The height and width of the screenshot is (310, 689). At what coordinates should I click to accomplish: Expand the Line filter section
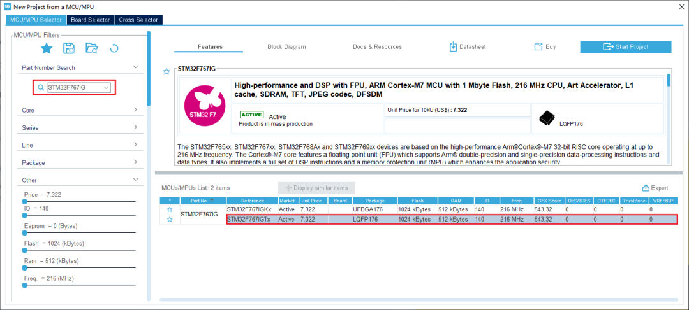click(x=136, y=144)
